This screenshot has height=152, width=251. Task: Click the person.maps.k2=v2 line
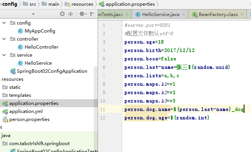click(150, 93)
